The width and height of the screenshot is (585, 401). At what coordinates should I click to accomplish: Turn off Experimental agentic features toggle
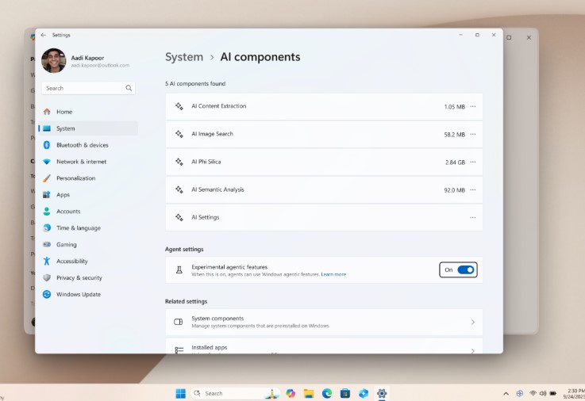click(465, 270)
